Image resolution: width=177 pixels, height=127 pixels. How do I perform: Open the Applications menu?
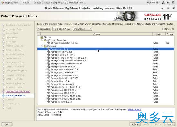(12, 3)
